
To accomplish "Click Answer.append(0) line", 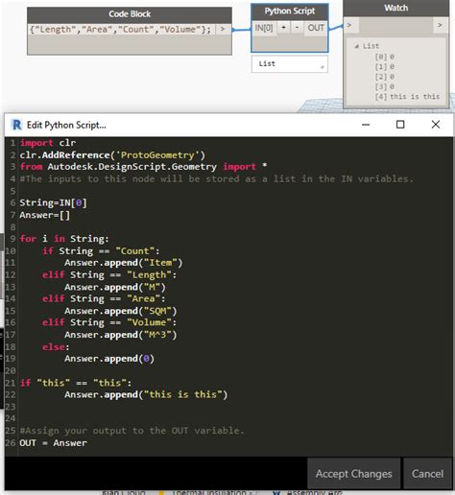I will click(109, 359).
